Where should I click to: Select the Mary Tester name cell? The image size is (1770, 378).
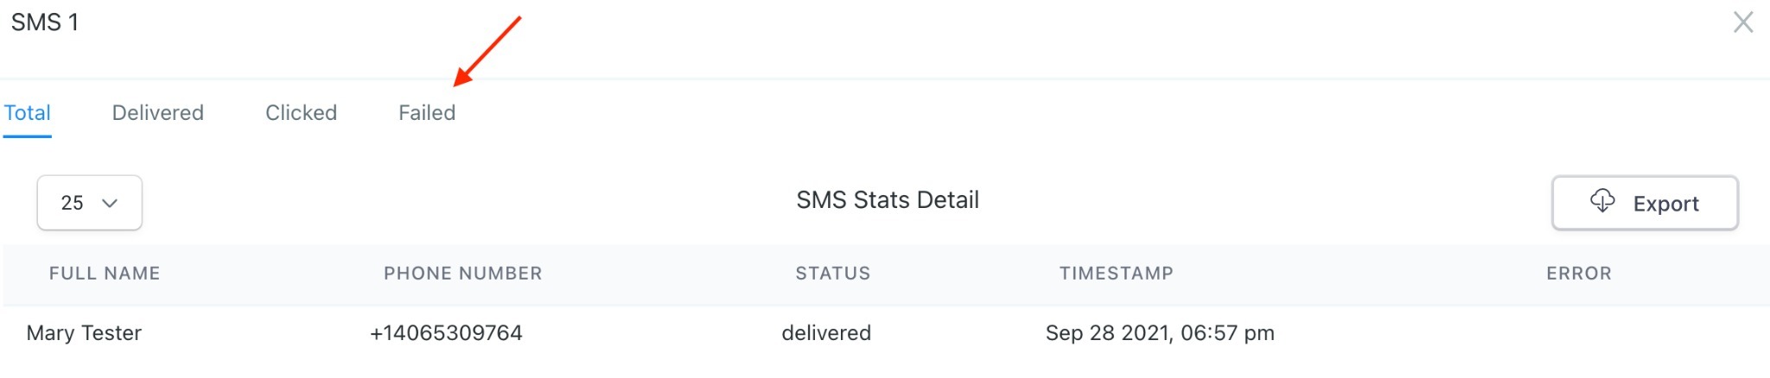[84, 333]
